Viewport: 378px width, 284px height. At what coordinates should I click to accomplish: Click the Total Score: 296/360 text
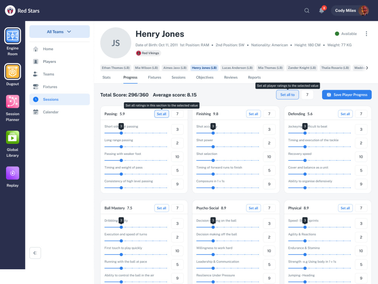(124, 95)
